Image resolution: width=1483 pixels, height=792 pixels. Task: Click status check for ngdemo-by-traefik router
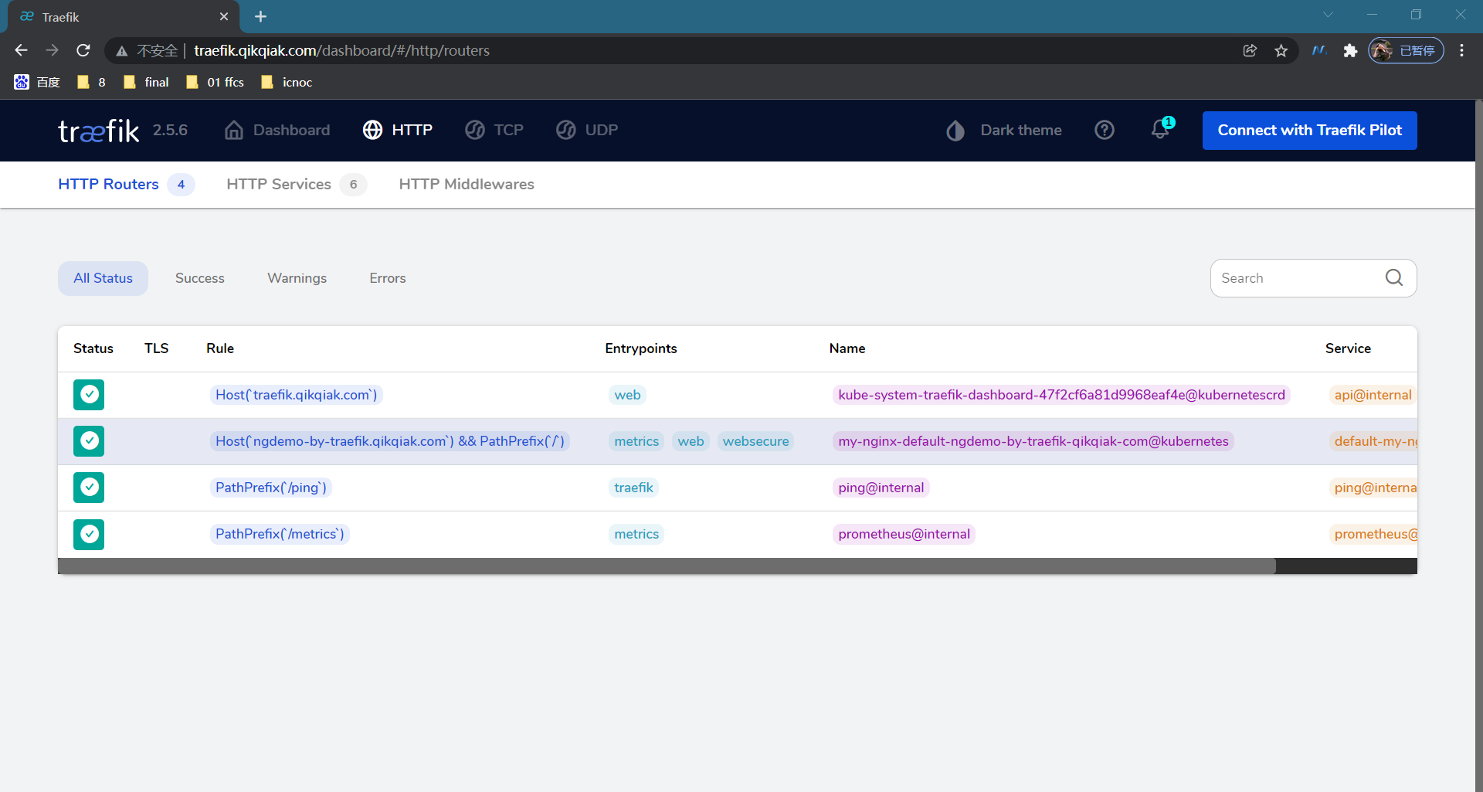(89, 441)
